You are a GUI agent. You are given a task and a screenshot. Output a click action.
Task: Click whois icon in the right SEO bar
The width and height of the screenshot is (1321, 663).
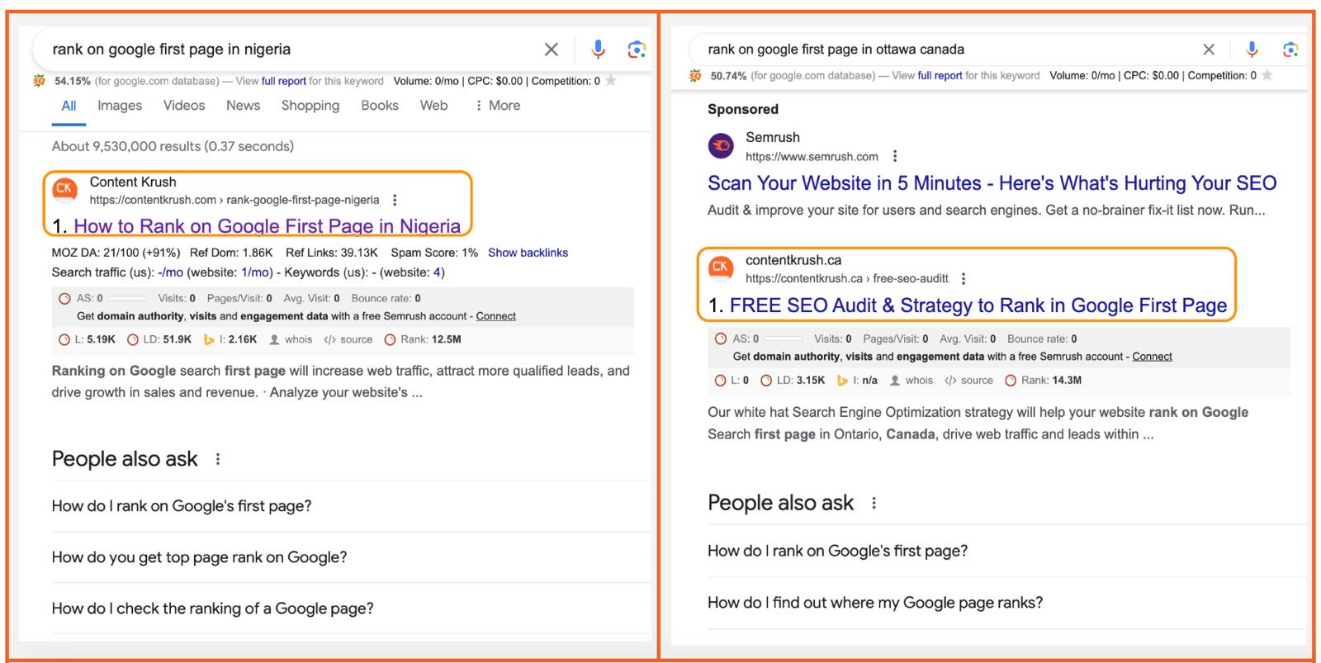click(x=895, y=381)
